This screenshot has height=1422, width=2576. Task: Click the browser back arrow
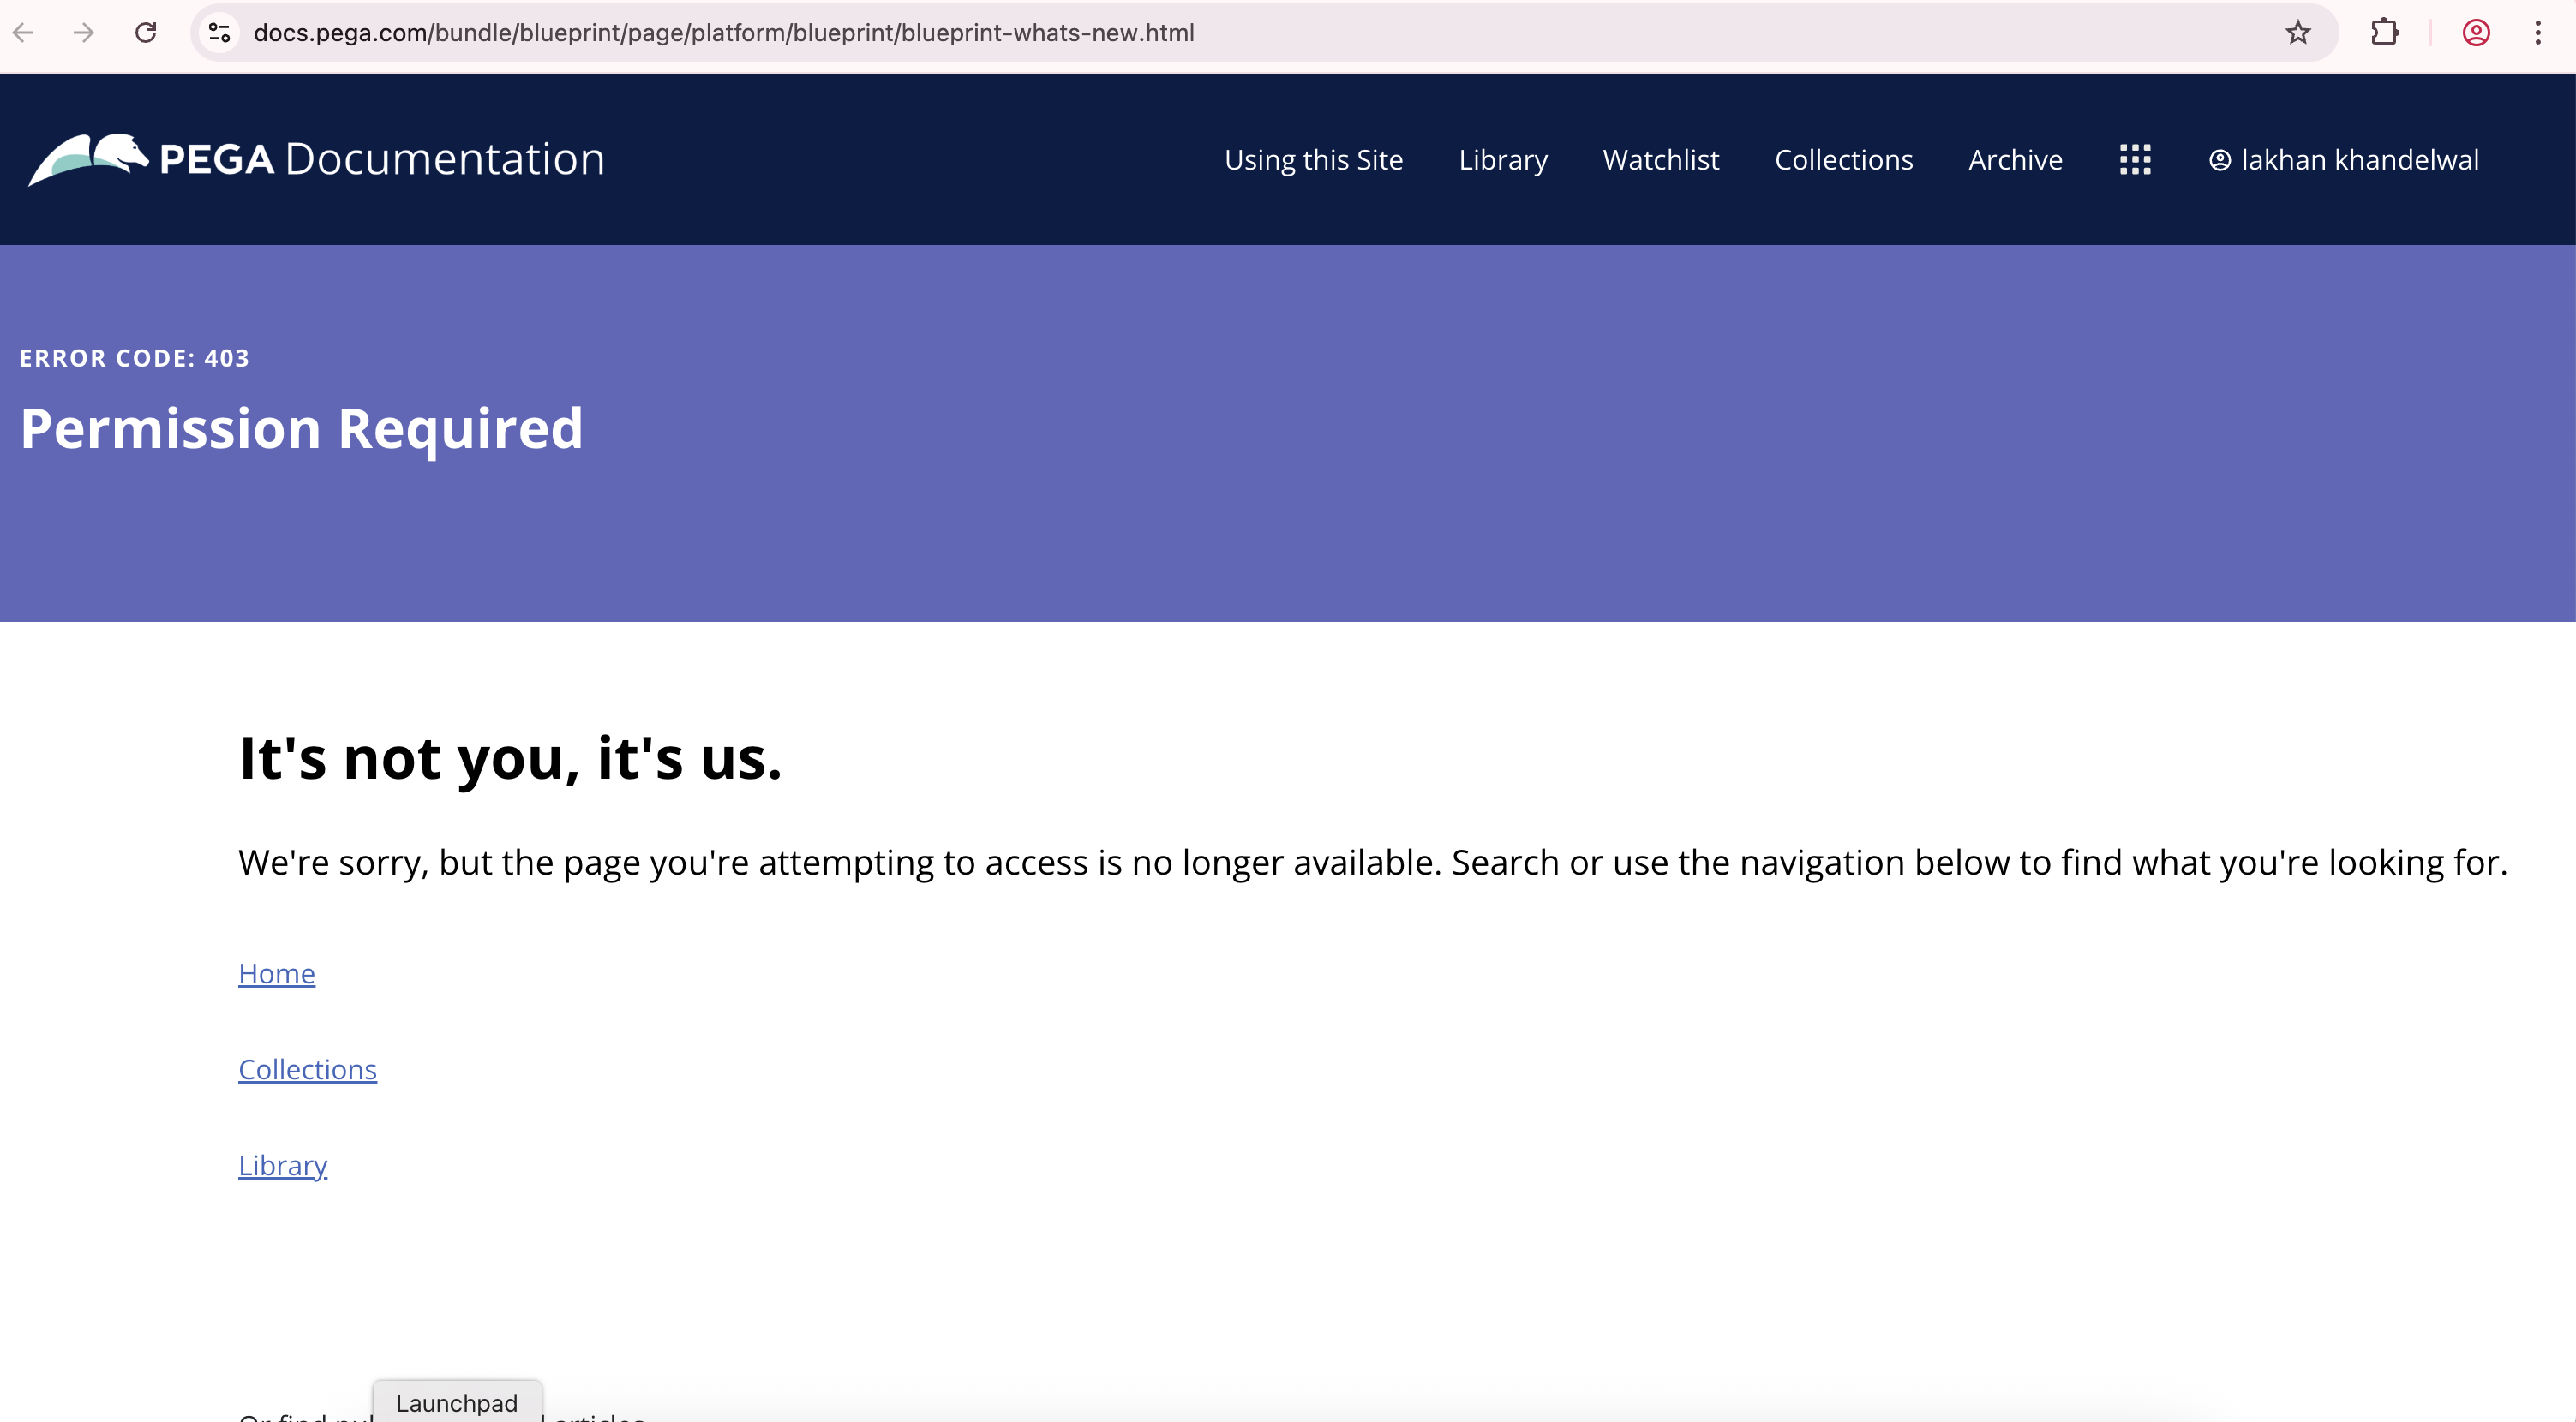tap(23, 33)
